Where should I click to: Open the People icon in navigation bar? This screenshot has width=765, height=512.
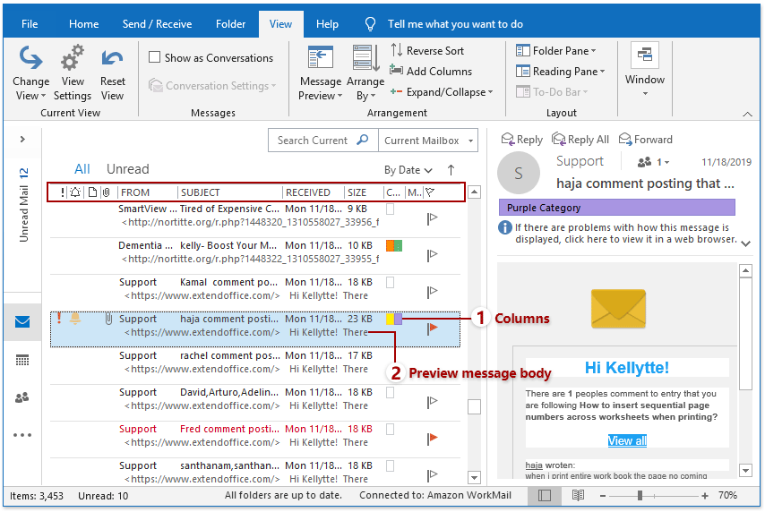[x=22, y=397]
